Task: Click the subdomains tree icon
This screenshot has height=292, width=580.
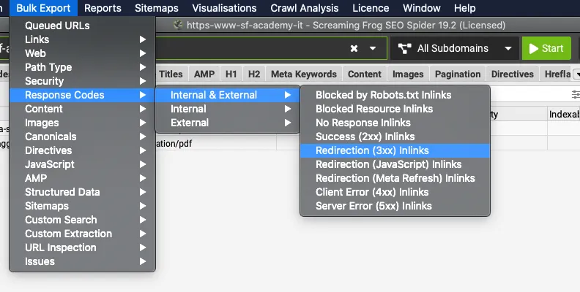Action: coord(404,49)
